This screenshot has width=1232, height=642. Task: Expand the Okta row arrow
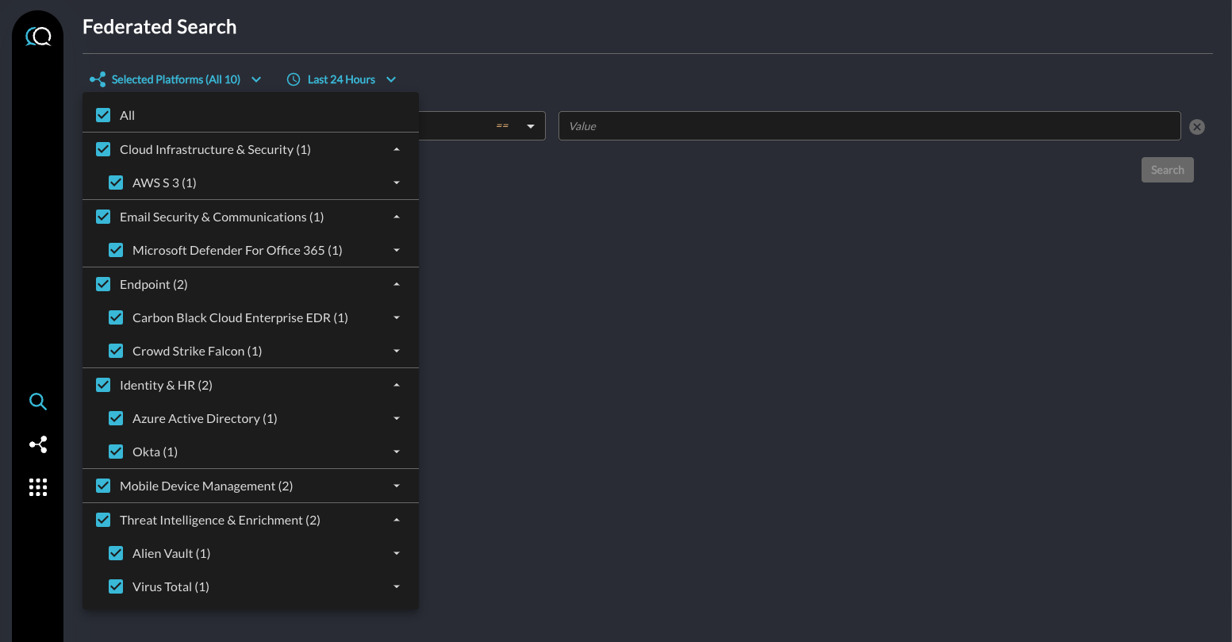[397, 452]
